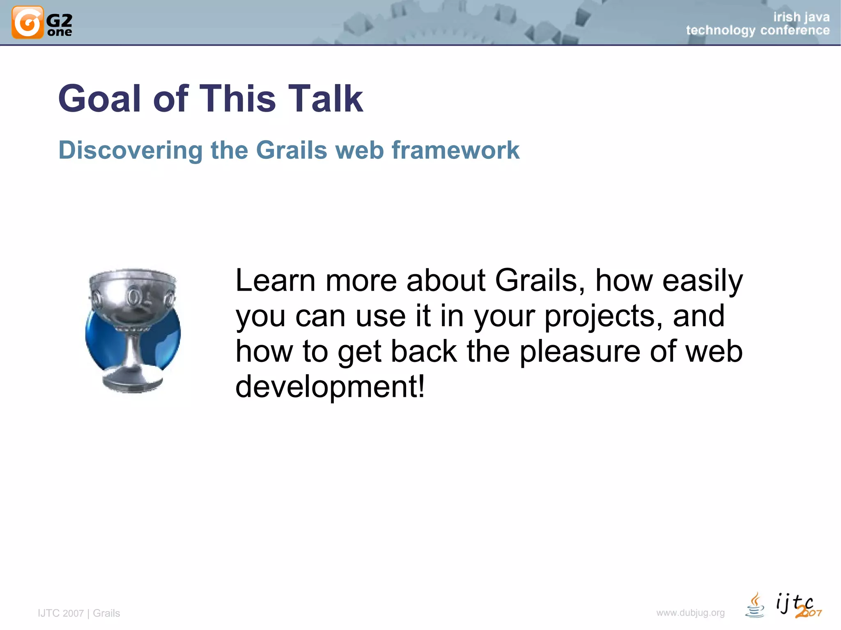
Task: Open the www.dubjug.org link
Action: click(690, 613)
